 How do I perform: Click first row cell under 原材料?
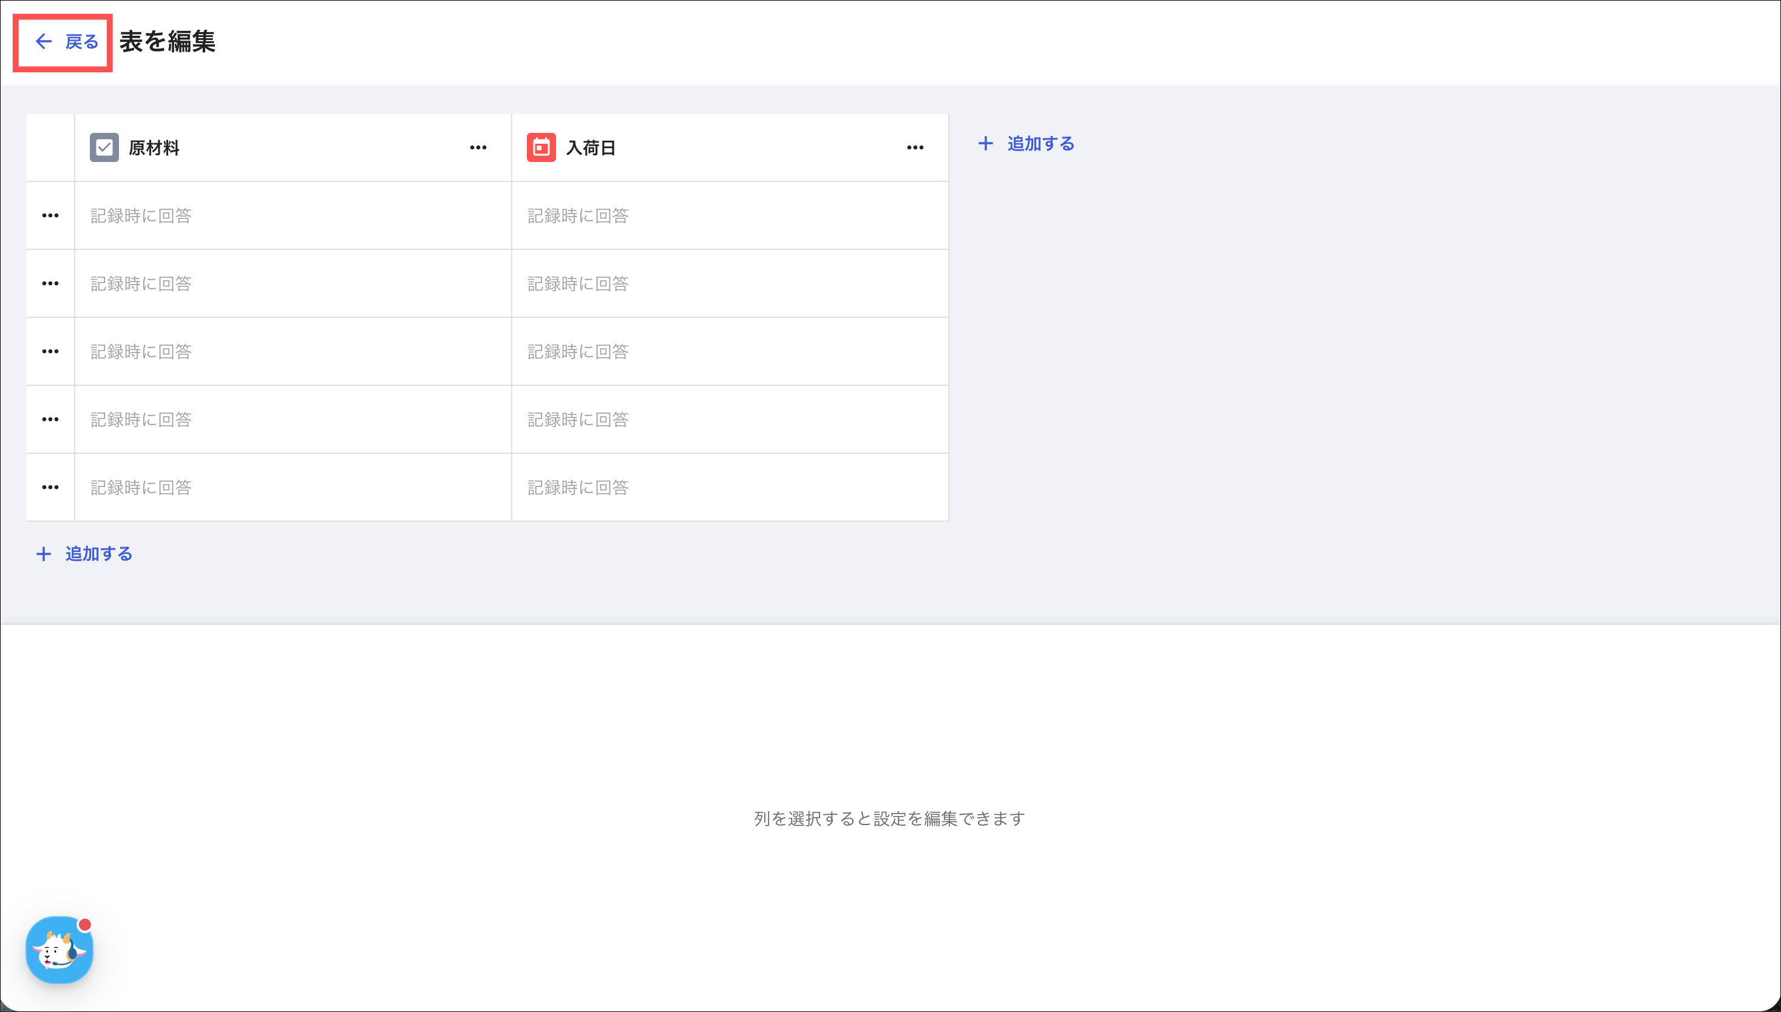[293, 215]
